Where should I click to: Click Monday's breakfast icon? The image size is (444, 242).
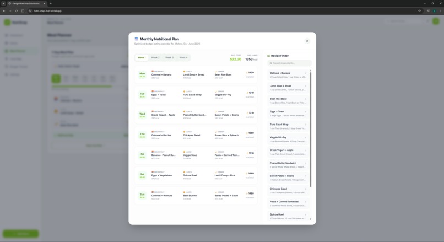point(153,72)
